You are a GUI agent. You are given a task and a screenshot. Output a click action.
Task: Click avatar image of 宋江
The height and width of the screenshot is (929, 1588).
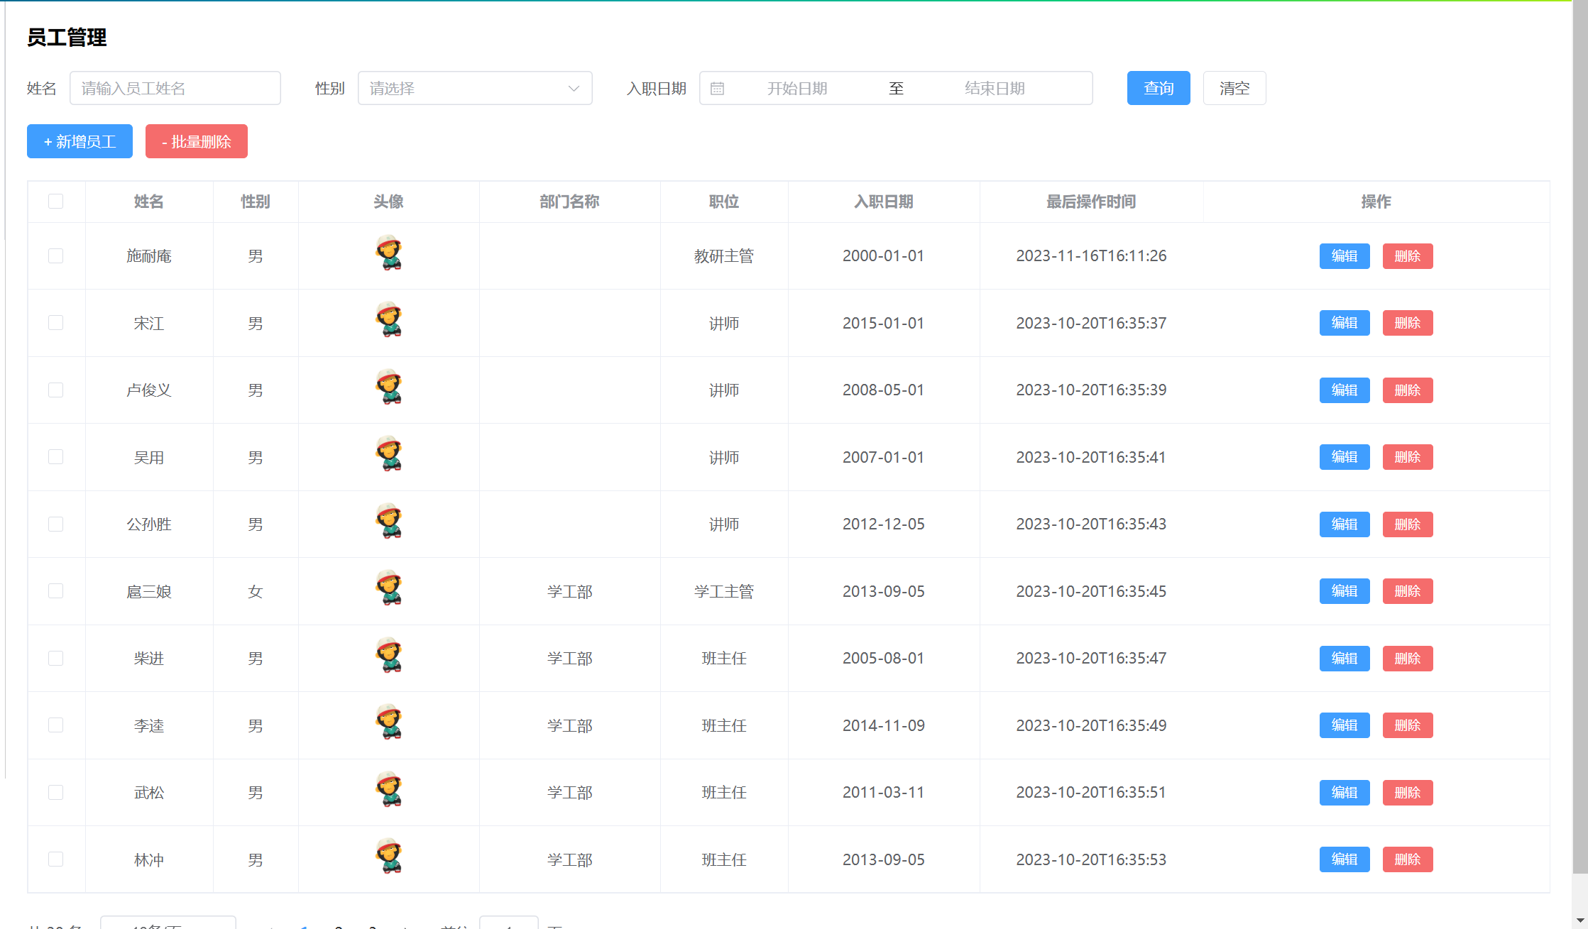tap(388, 320)
